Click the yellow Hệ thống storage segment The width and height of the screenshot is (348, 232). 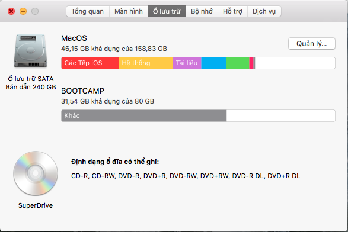(x=146, y=63)
